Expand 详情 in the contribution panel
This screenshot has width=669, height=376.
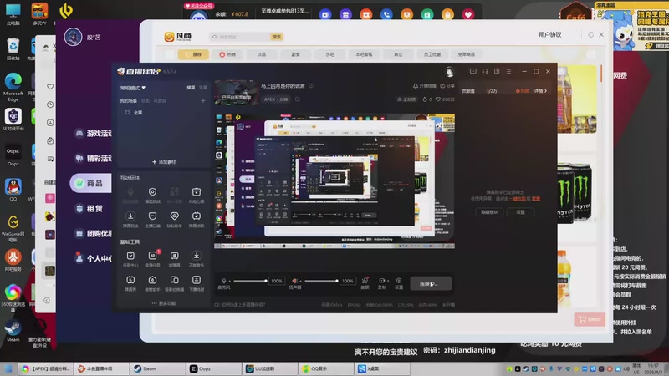click(540, 91)
